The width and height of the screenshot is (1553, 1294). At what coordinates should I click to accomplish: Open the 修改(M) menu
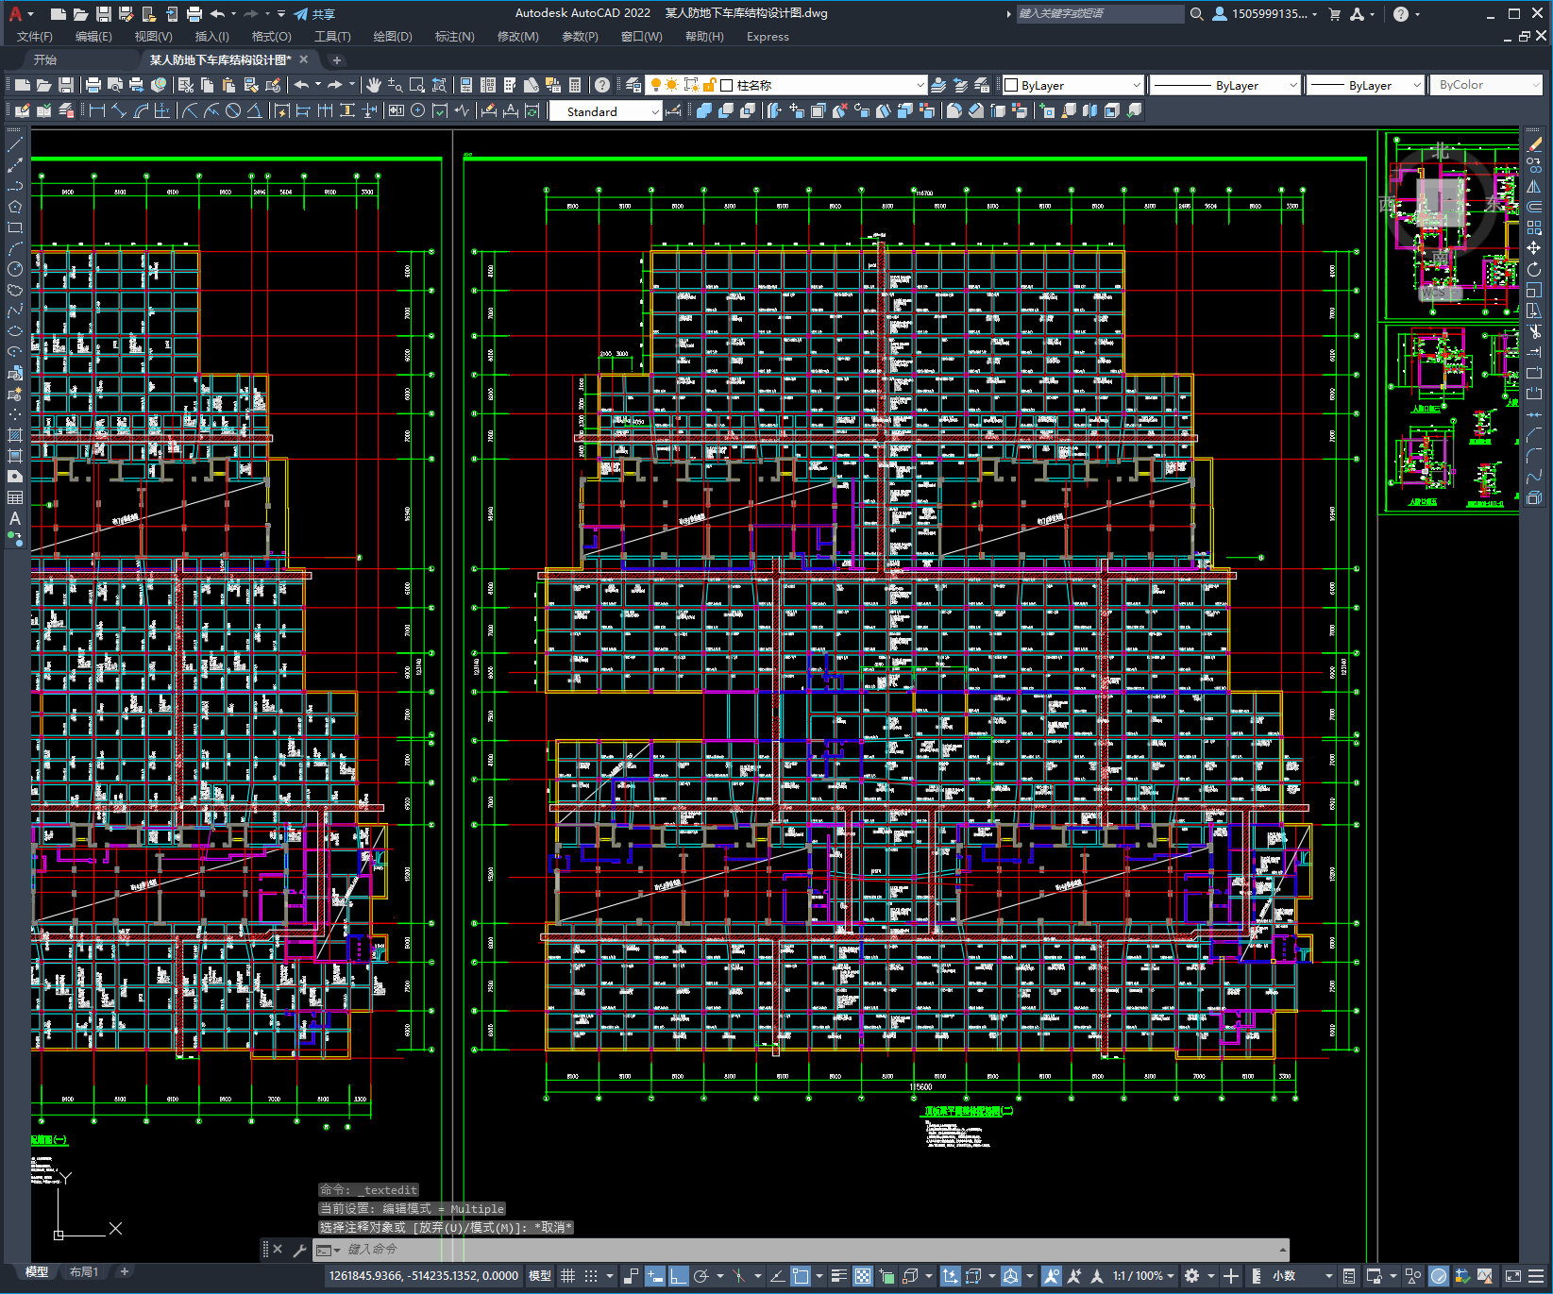tap(517, 37)
